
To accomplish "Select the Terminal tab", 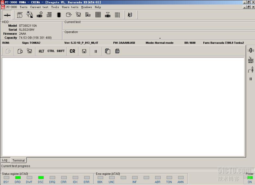I will (x=18, y=160).
